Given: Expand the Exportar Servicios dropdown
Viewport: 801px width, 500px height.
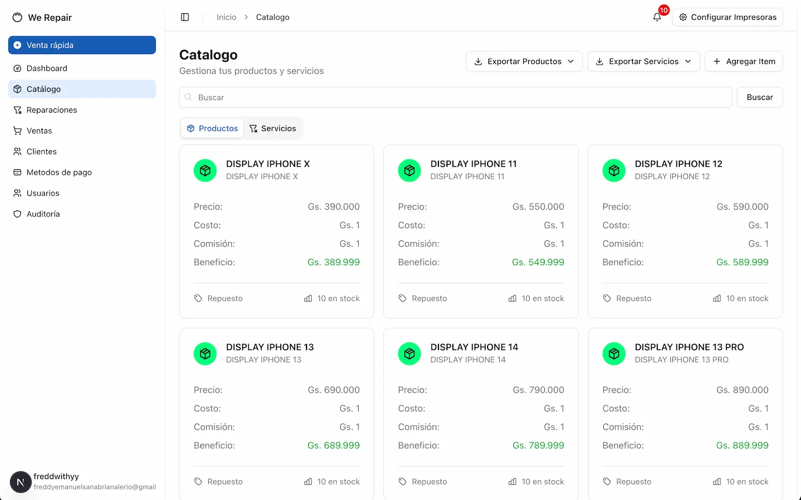Looking at the screenshot, I should (x=643, y=61).
